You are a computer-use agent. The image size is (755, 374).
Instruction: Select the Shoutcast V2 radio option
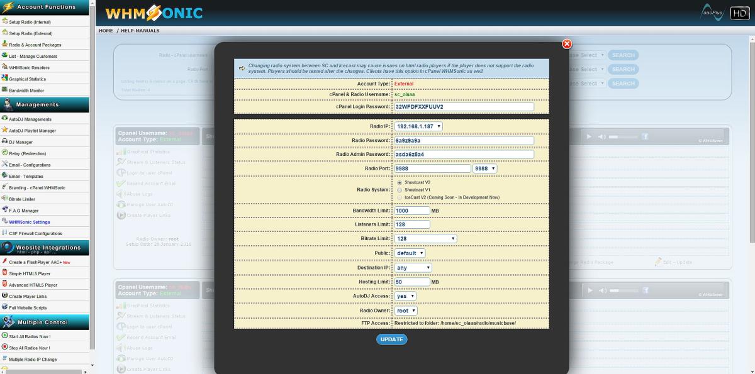(400, 182)
